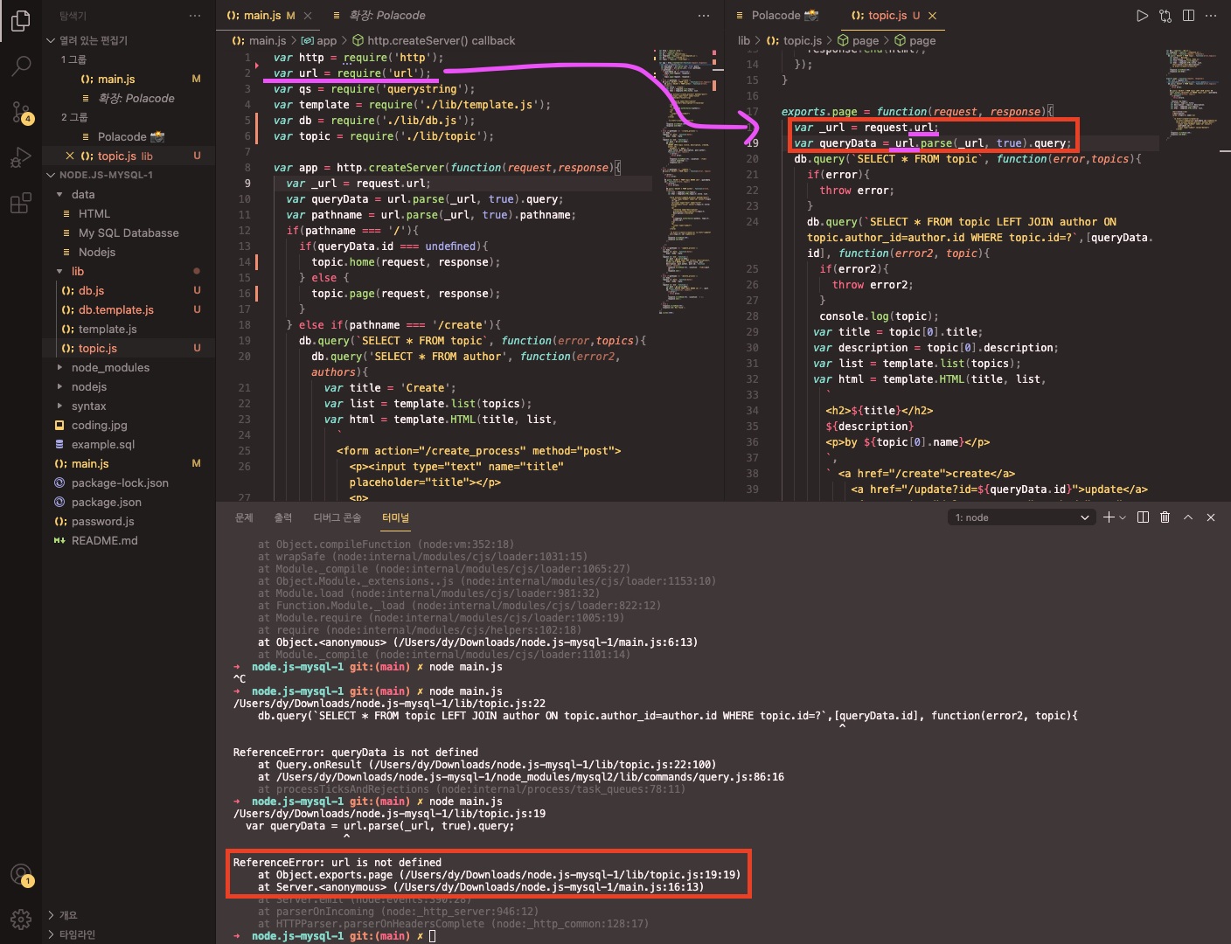Open new terminal launch profile chevron
Viewport: 1231px width, 944px height.
pos(1123,517)
